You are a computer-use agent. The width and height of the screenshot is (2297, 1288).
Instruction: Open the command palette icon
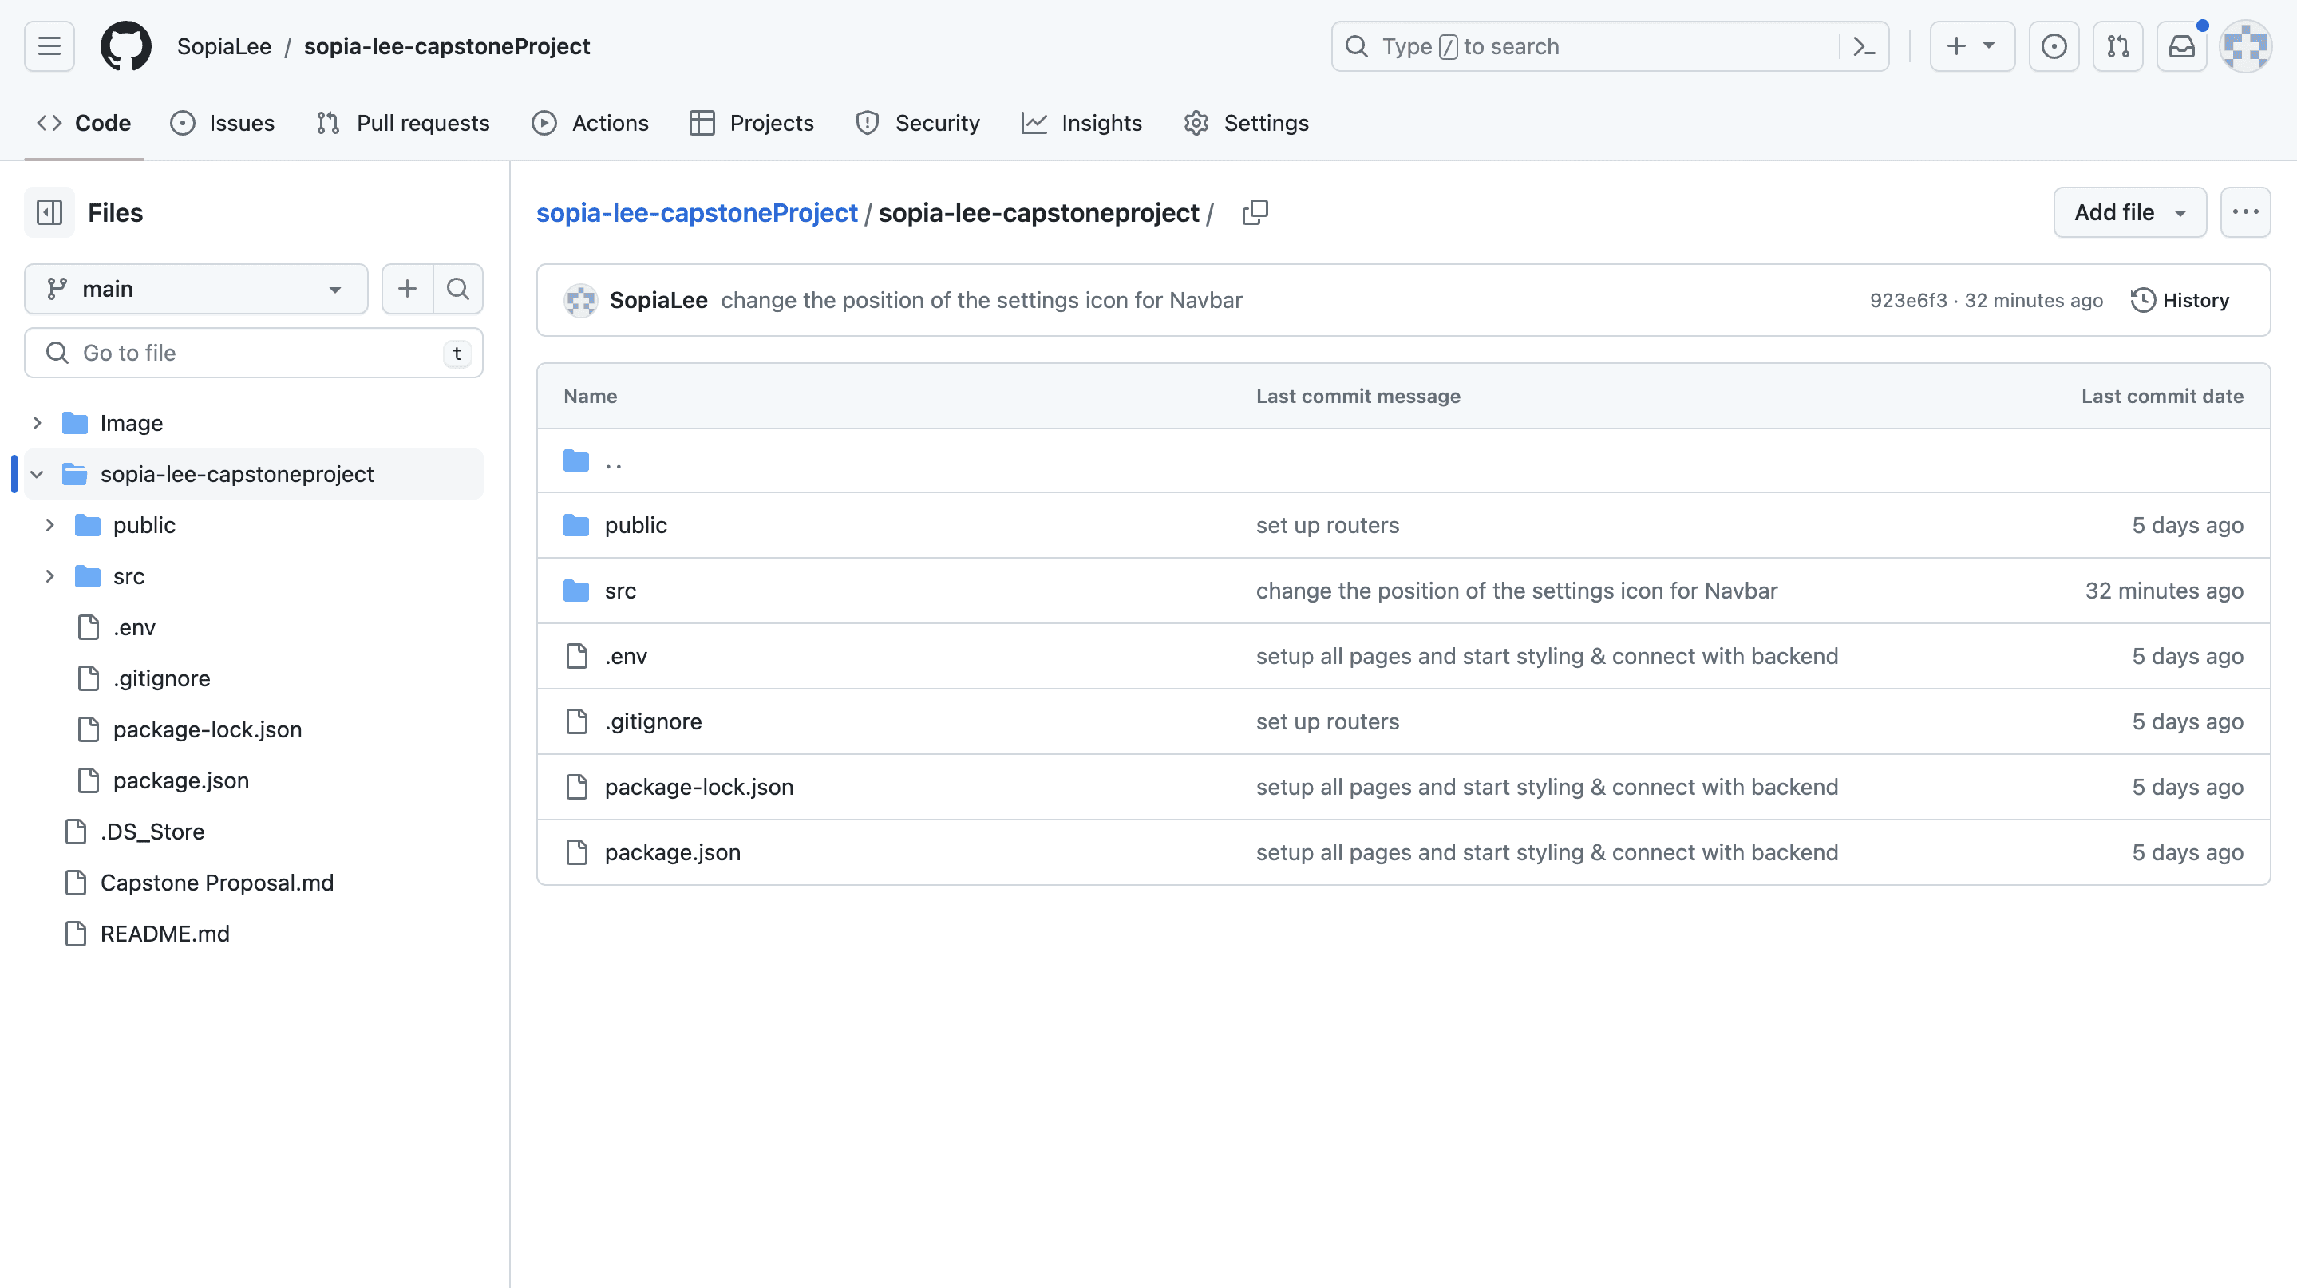1864,46
